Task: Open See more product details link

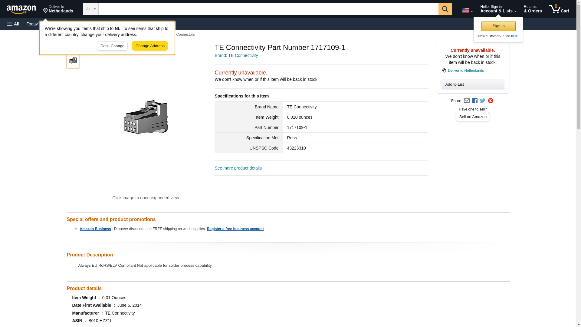Action: [x=238, y=168]
